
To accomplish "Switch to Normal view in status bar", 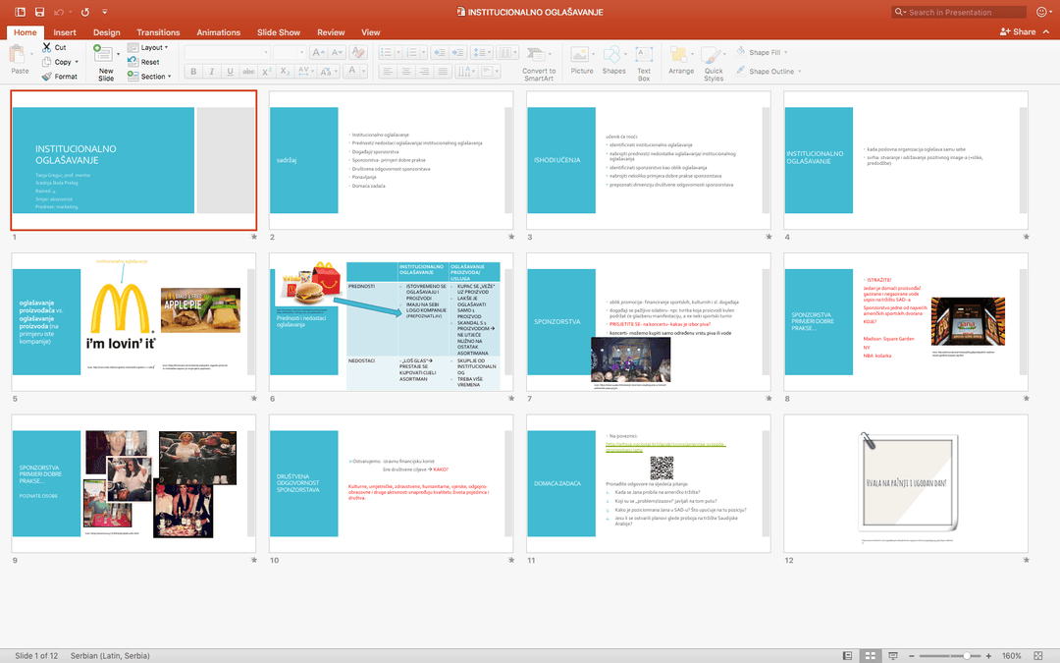I will [847, 655].
